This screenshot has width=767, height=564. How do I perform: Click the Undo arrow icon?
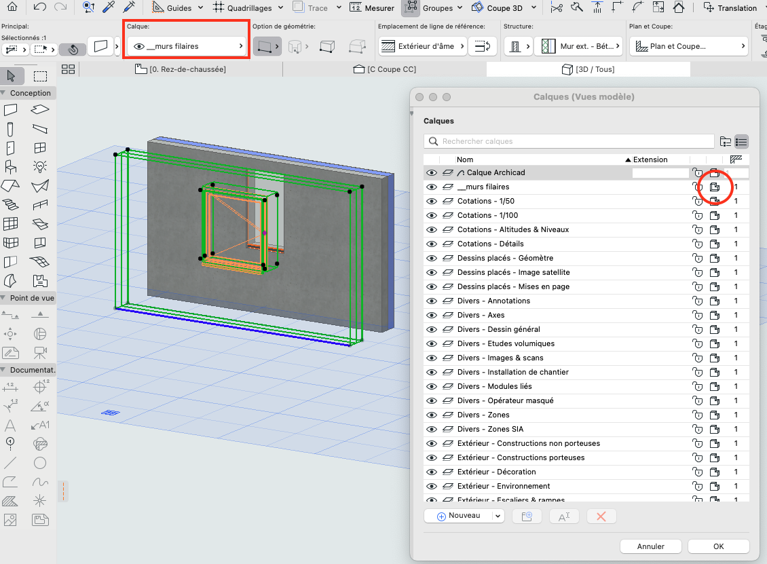39,7
